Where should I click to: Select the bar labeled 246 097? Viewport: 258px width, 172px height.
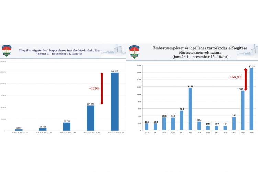pos(114,101)
